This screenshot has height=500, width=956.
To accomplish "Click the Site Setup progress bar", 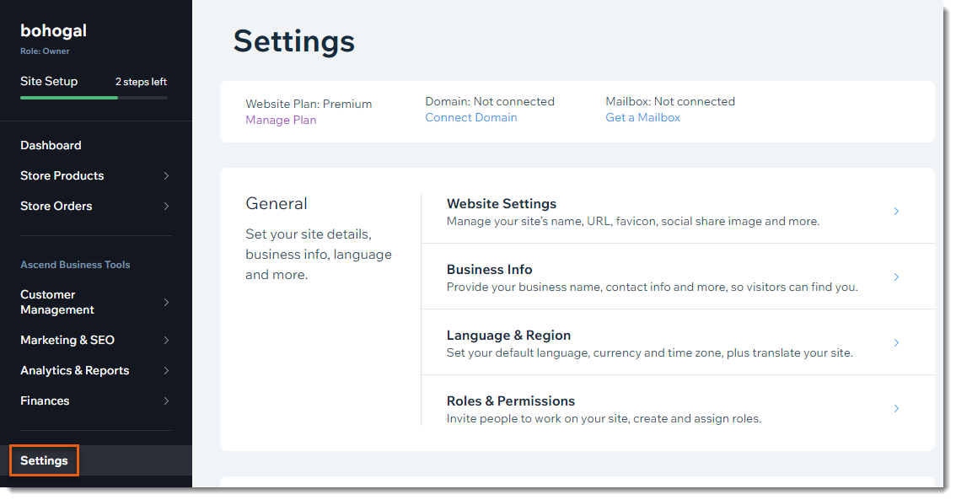I will 94,97.
